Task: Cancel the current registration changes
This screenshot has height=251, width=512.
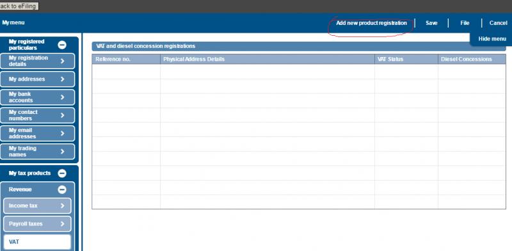Action: pos(499,23)
